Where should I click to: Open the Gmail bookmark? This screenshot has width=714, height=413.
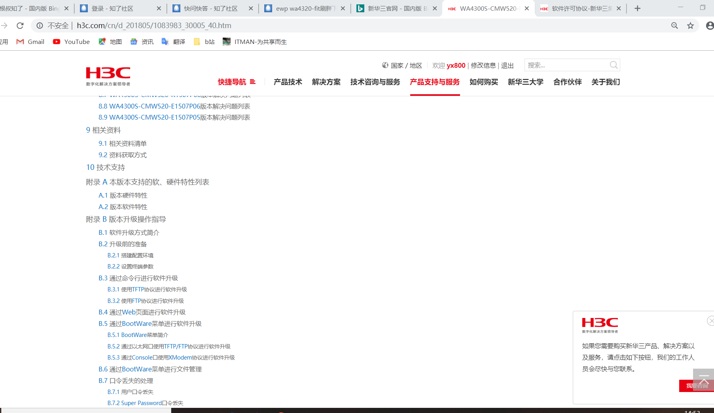pyautogui.click(x=30, y=42)
